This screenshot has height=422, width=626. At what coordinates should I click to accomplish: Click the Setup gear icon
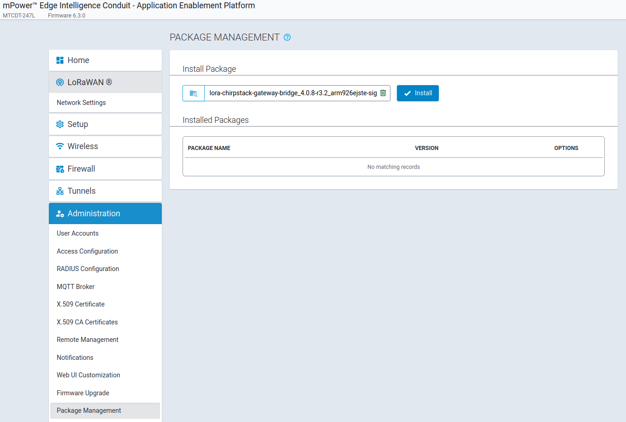click(x=60, y=124)
